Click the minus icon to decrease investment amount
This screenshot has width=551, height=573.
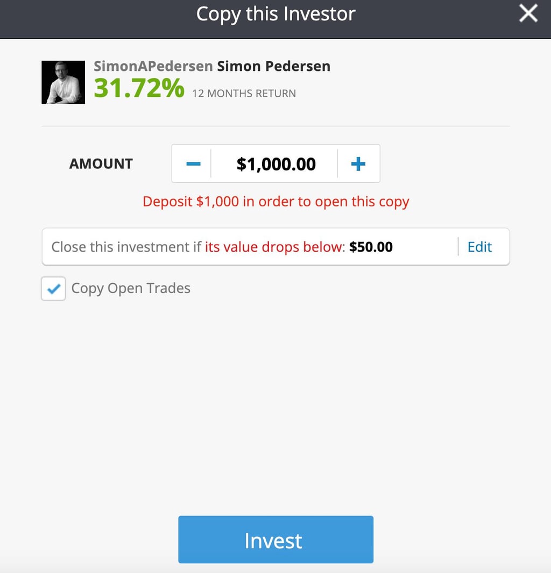(x=192, y=163)
